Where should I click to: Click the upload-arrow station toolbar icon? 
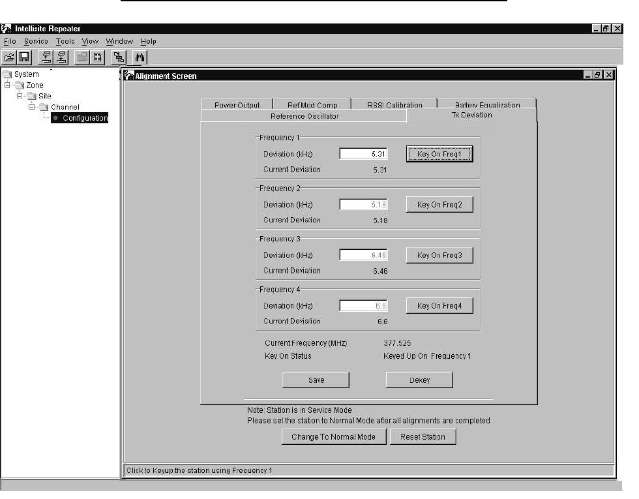pos(46,57)
